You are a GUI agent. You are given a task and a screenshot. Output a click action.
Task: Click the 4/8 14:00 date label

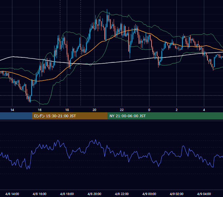coord(12,194)
